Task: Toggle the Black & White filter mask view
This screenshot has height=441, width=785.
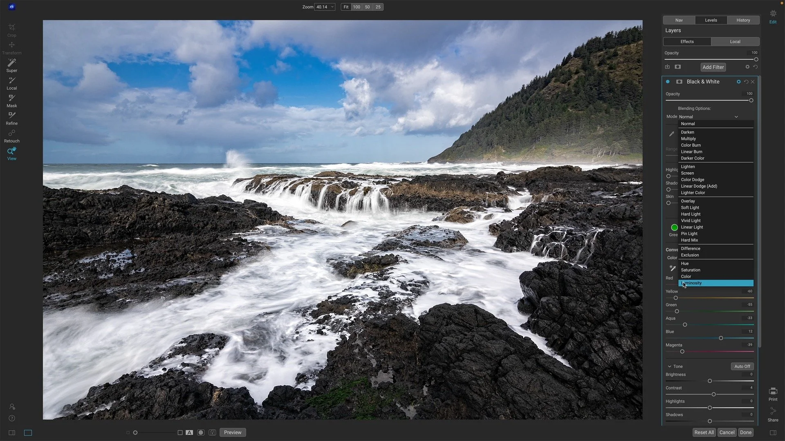Action: (x=680, y=82)
